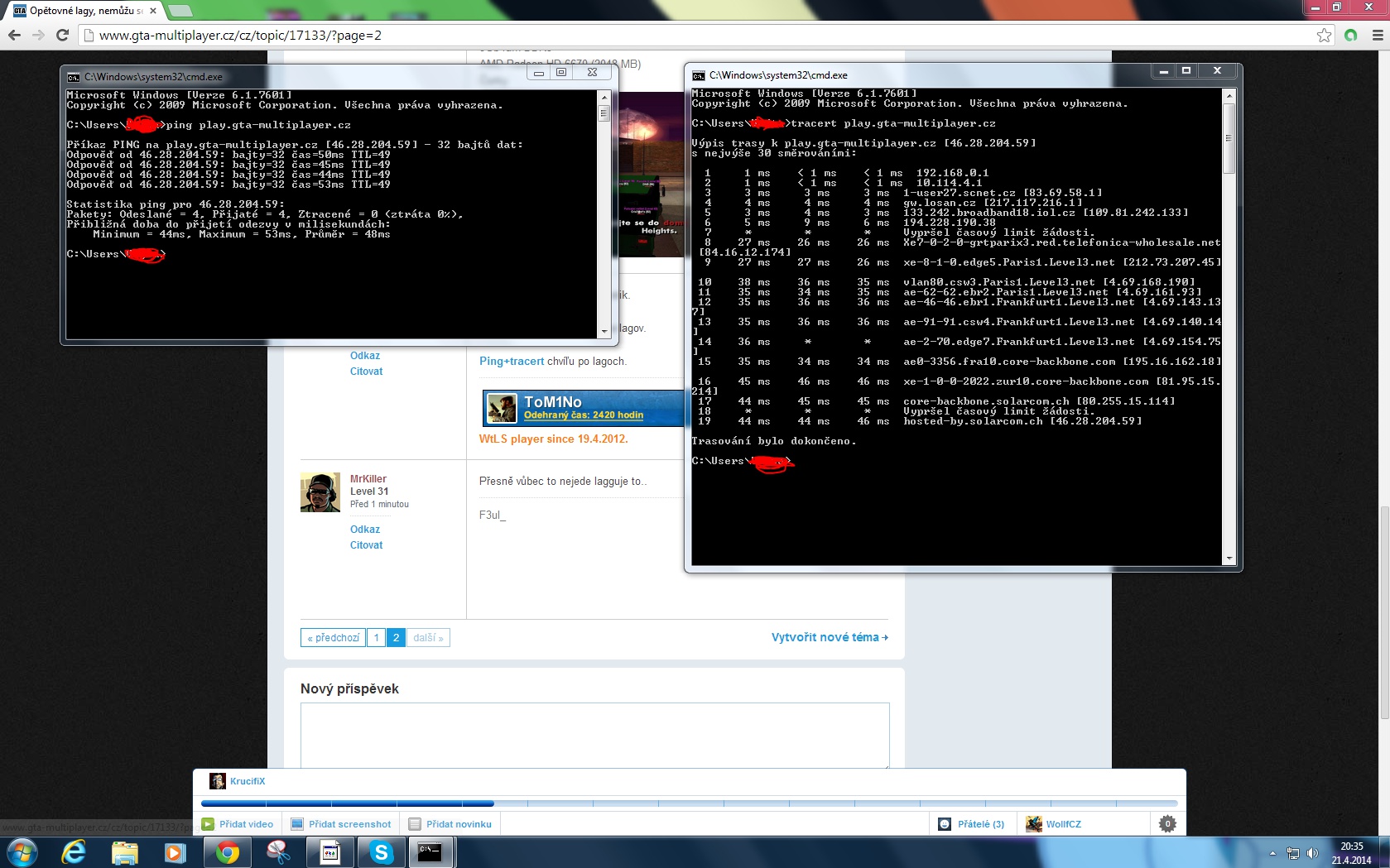
Task: Reload the page with the refresh icon
Action: point(62,35)
